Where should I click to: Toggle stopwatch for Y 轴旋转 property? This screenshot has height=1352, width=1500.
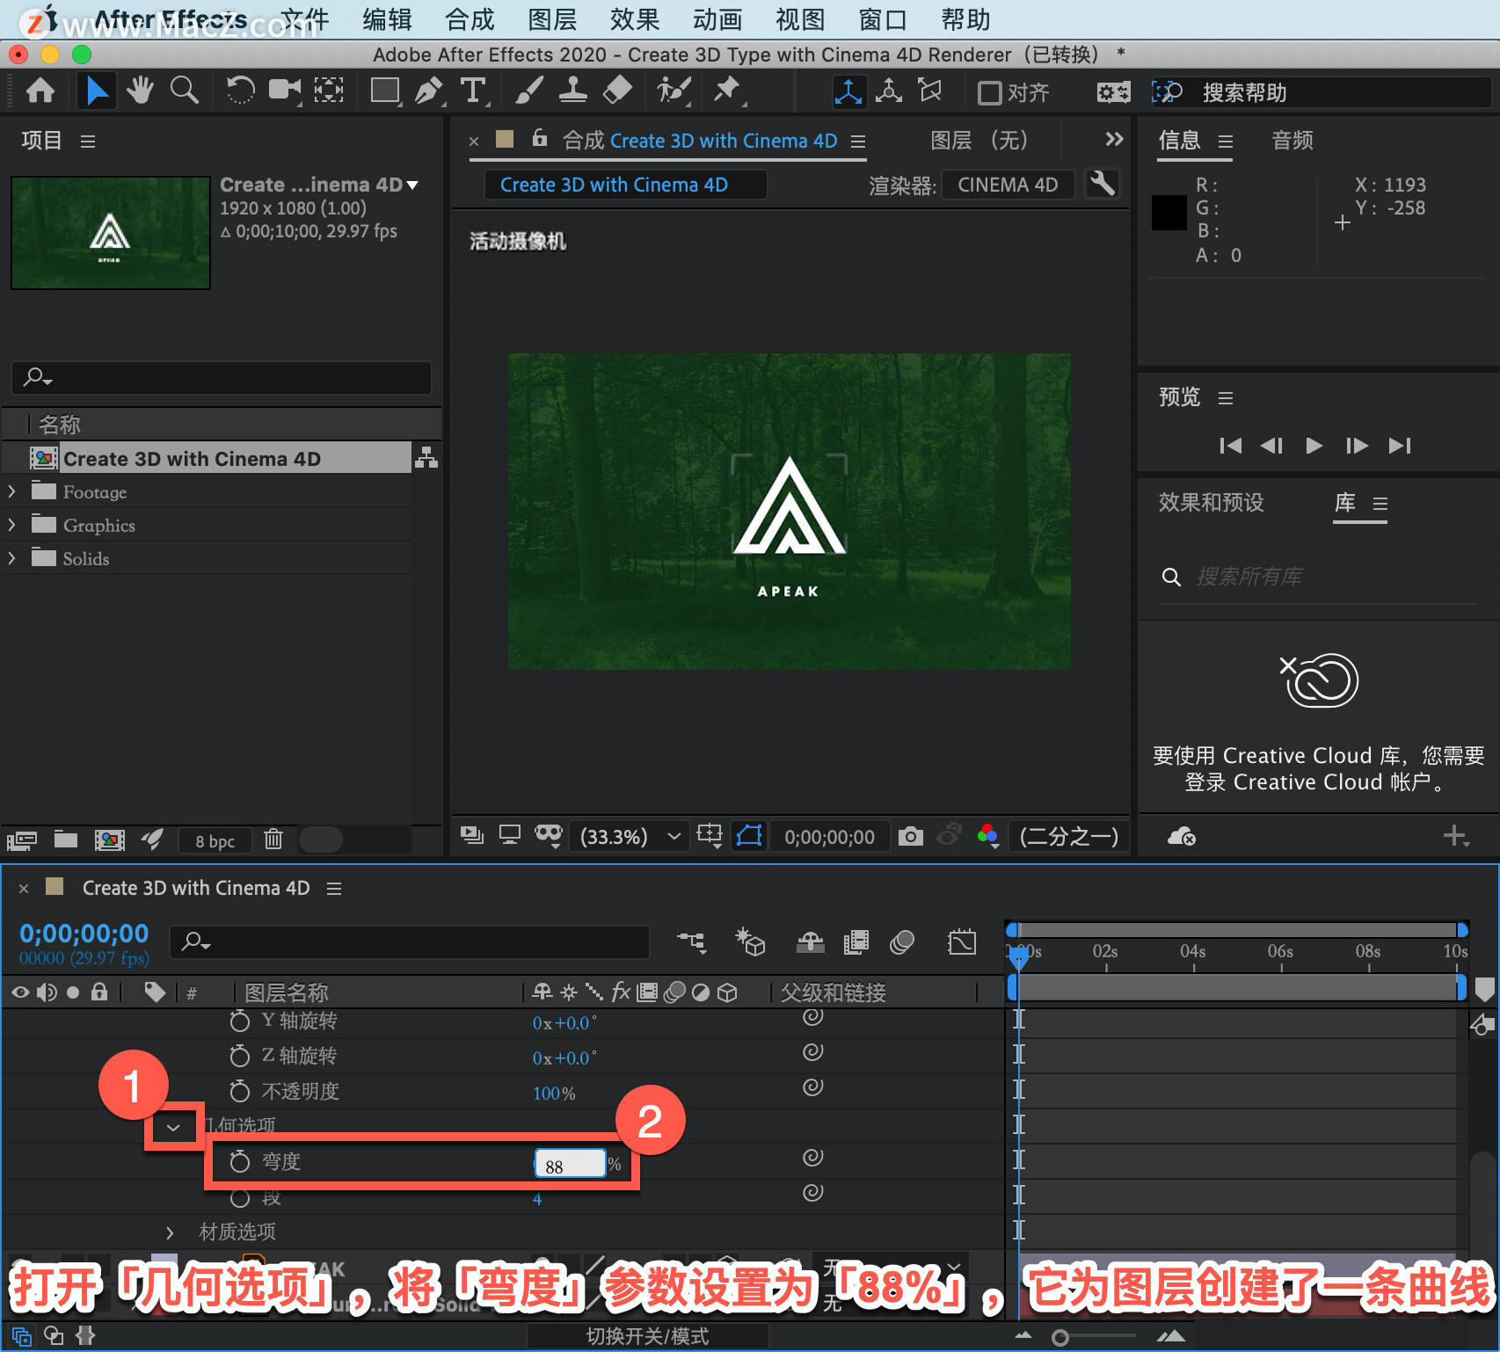point(239,1021)
